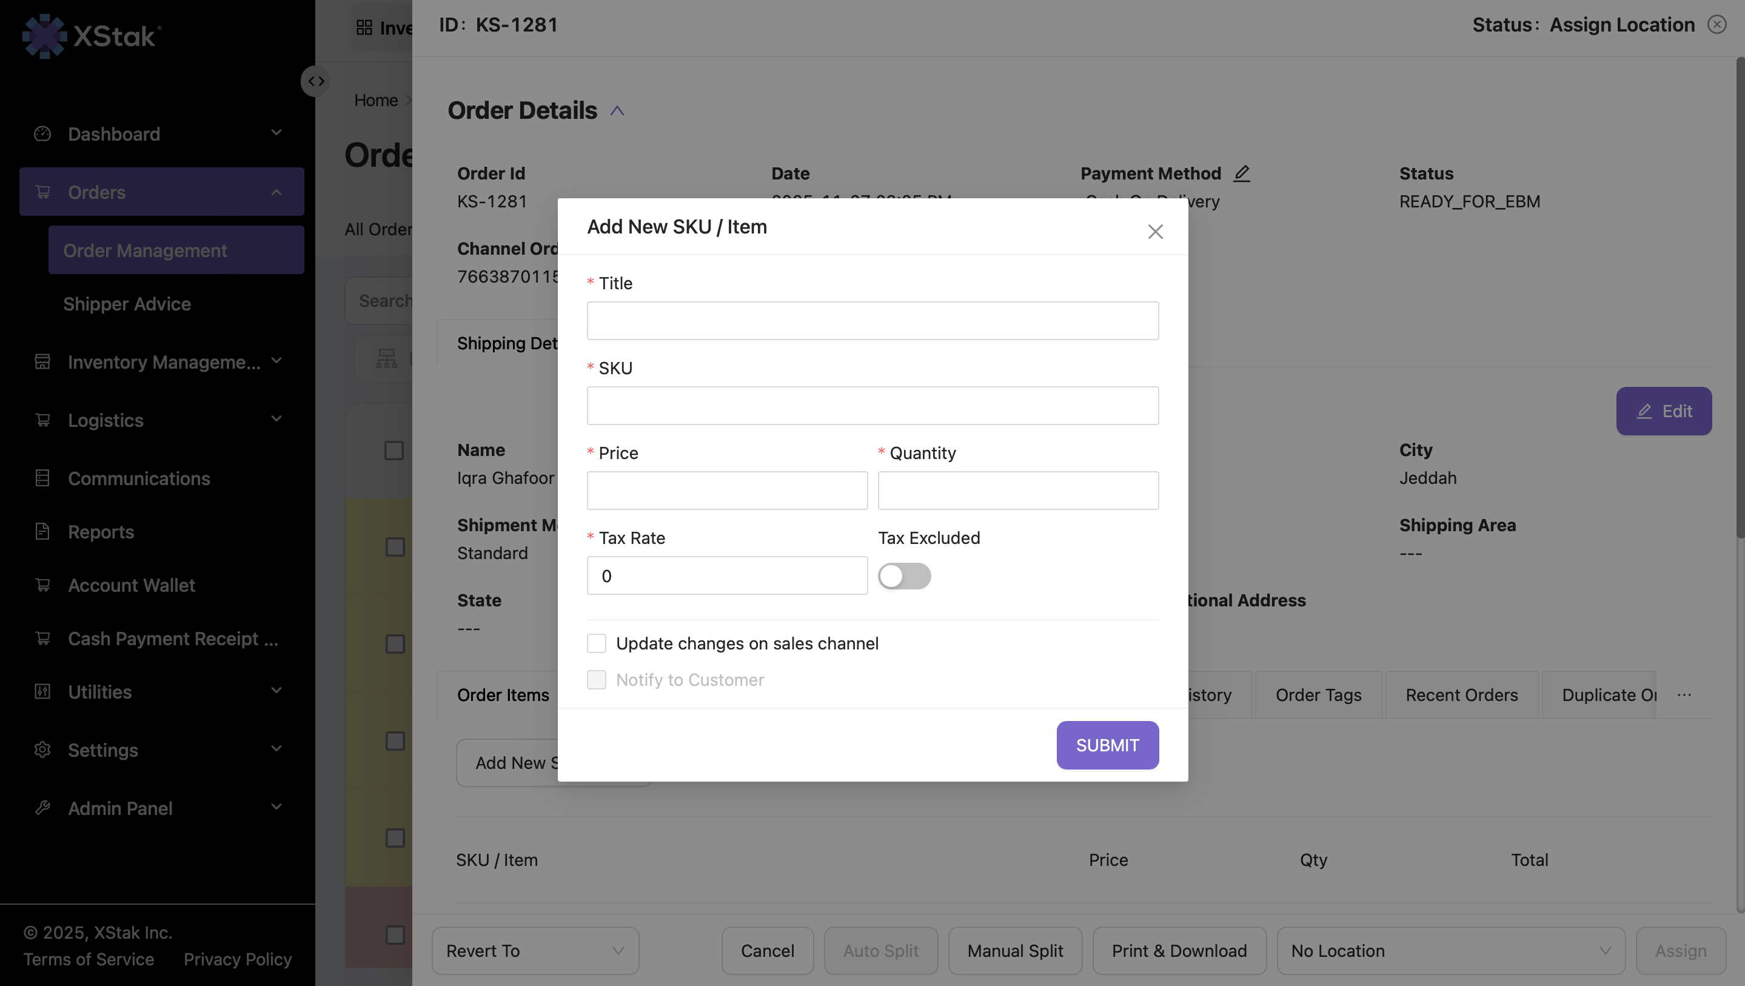Check Update changes on sales channel

(596, 643)
